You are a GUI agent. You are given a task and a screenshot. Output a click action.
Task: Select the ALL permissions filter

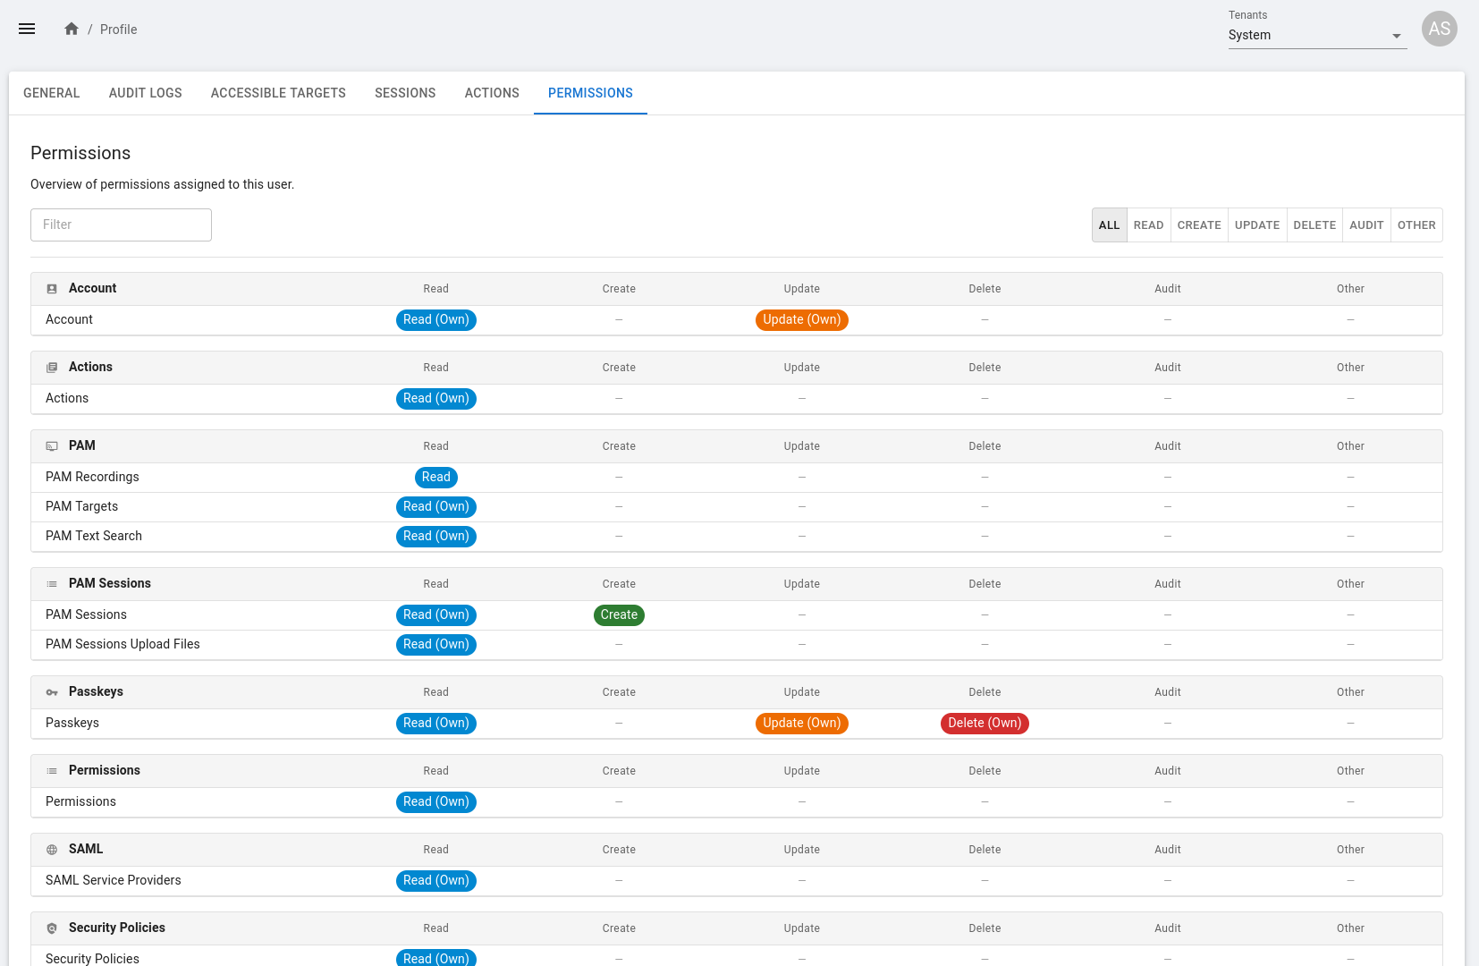click(x=1109, y=225)
